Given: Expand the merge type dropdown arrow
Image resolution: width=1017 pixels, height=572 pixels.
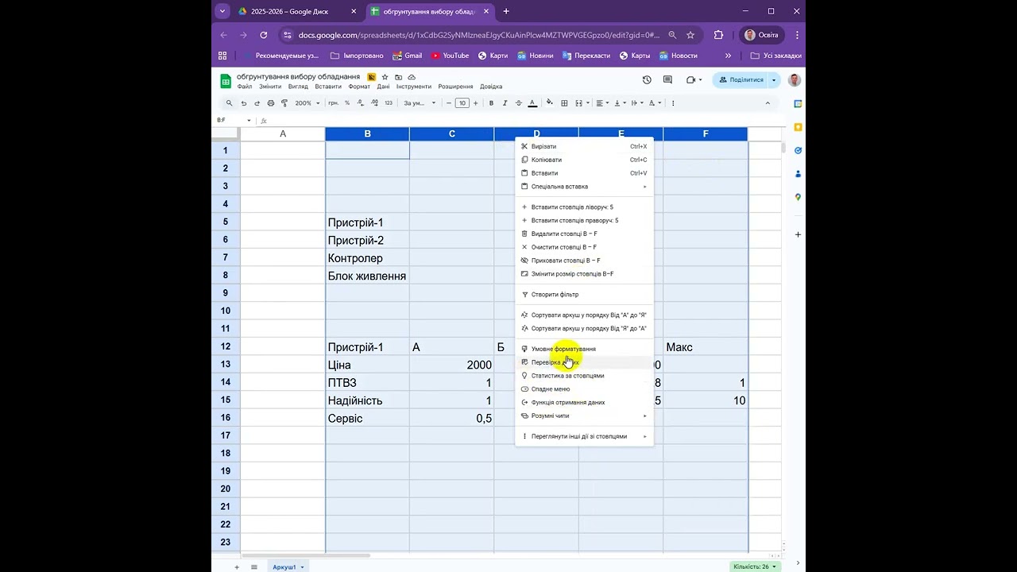Looking at the screenshot, I should 588,103.
